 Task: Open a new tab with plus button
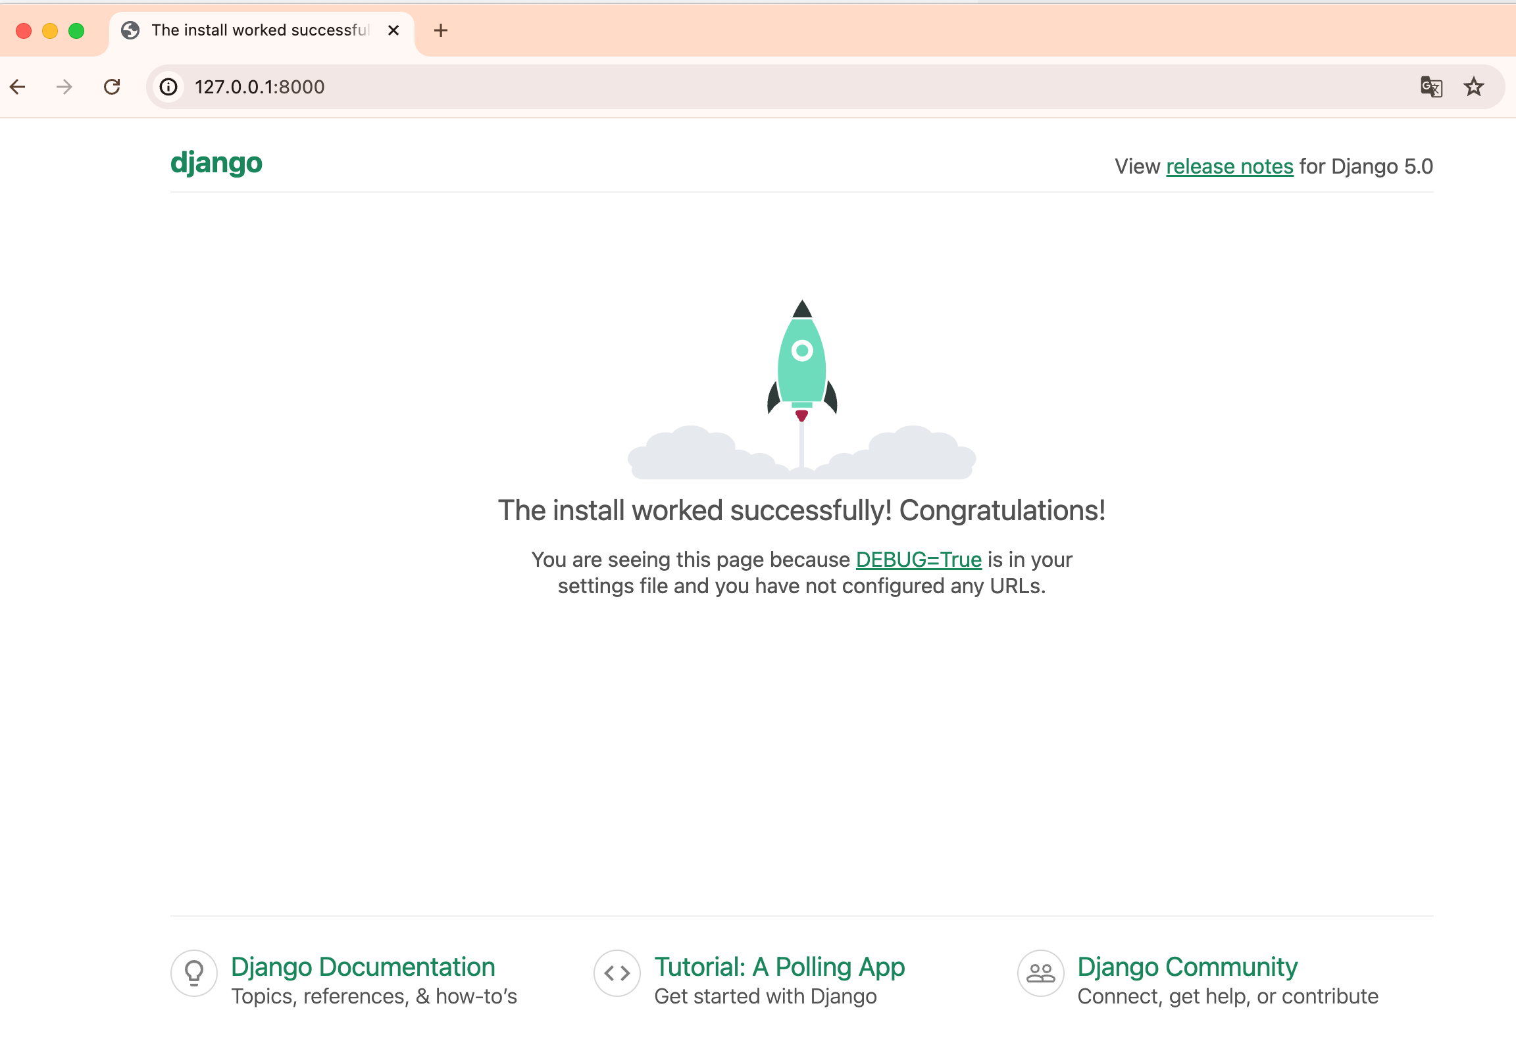click(x=441, y=30)
